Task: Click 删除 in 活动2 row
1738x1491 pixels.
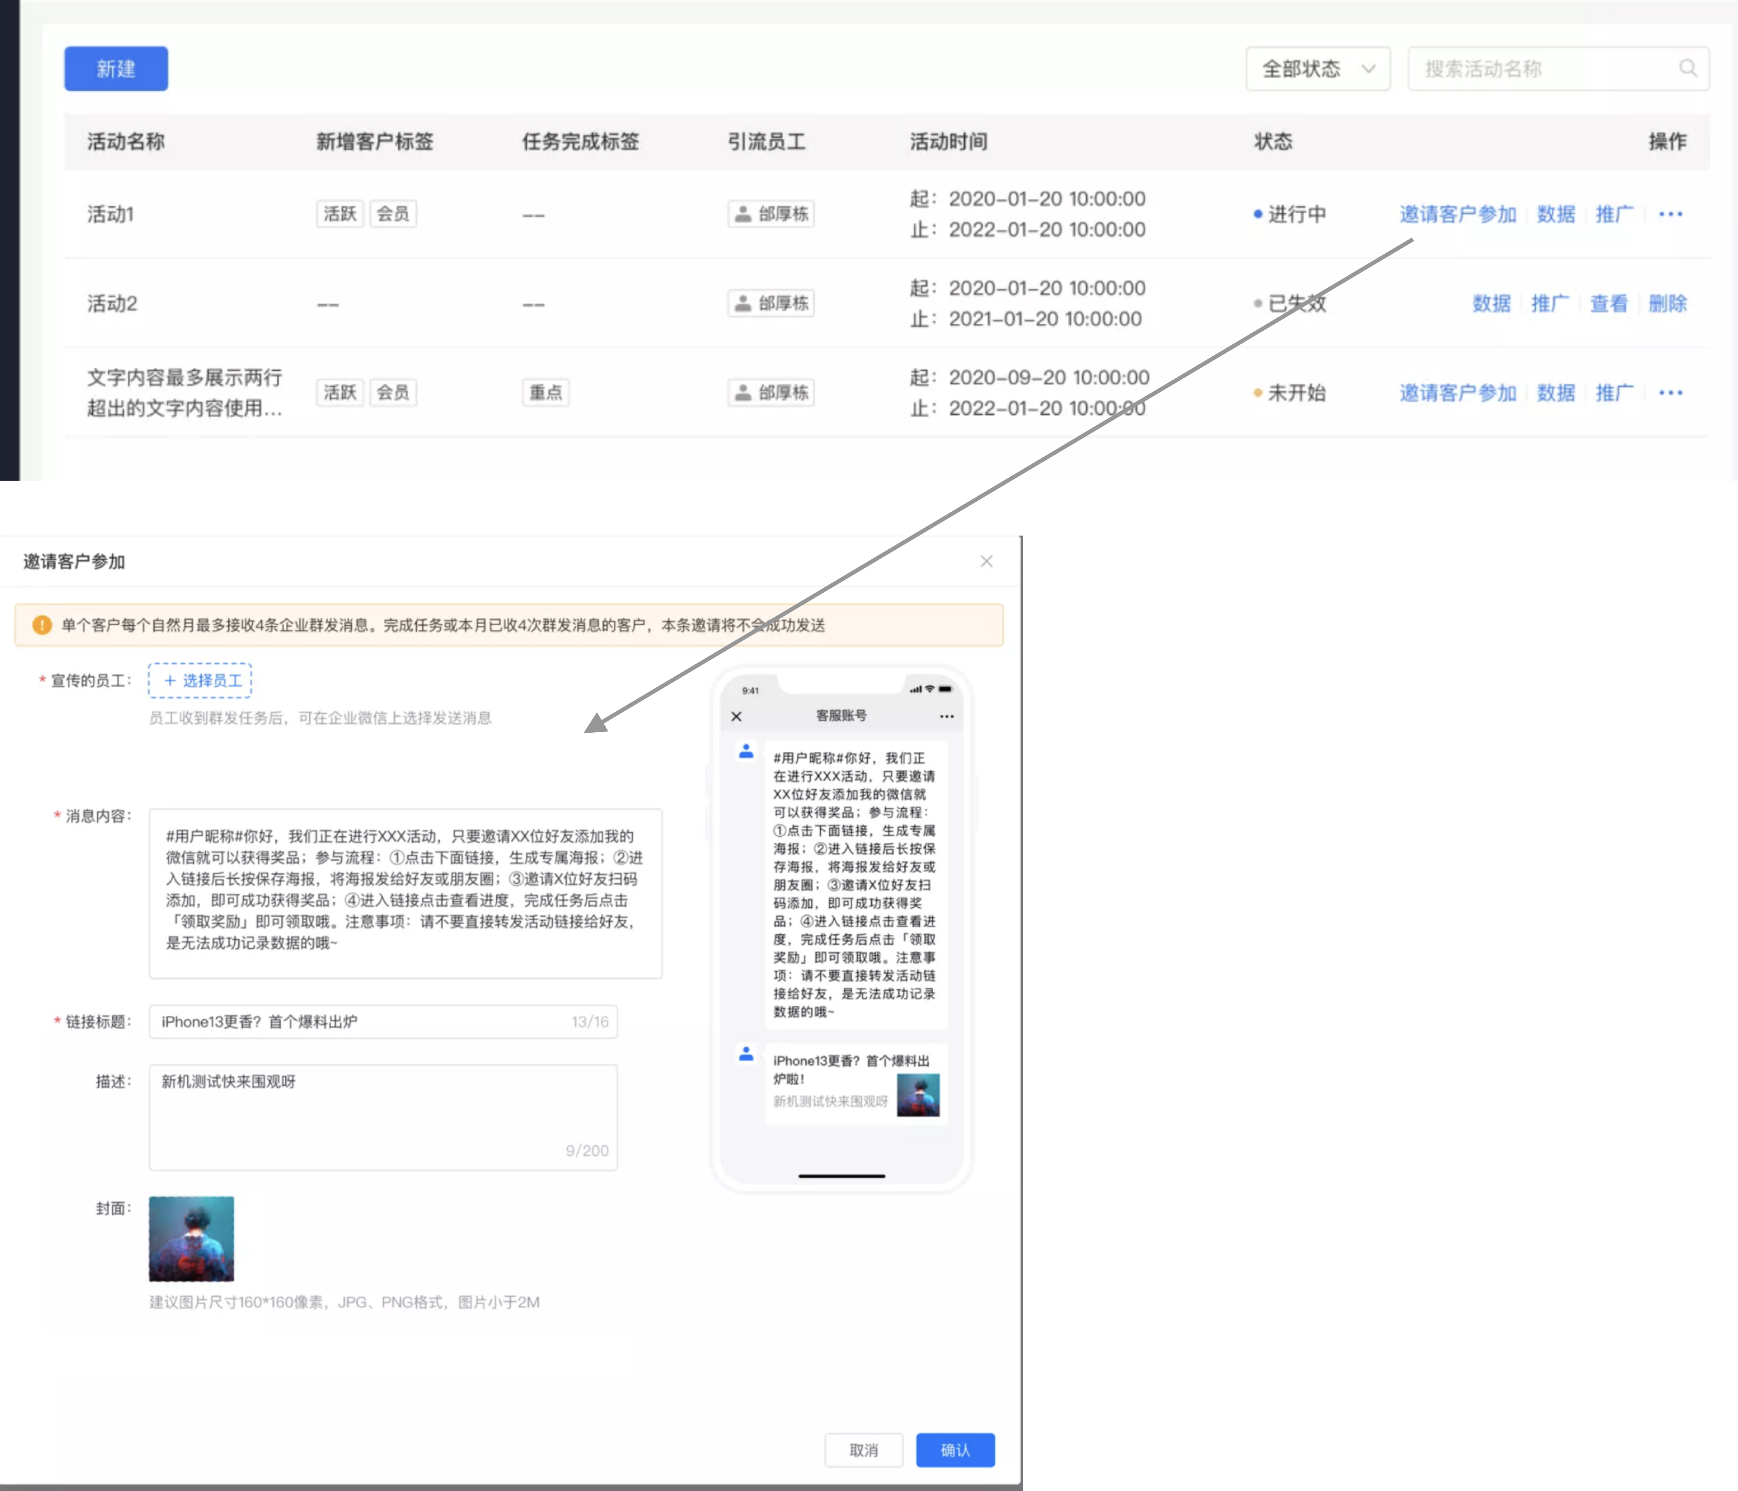Action: pos(1668,304)
